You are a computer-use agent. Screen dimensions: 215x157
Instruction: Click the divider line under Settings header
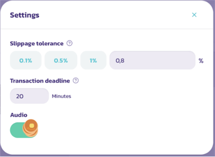(107, 29)
